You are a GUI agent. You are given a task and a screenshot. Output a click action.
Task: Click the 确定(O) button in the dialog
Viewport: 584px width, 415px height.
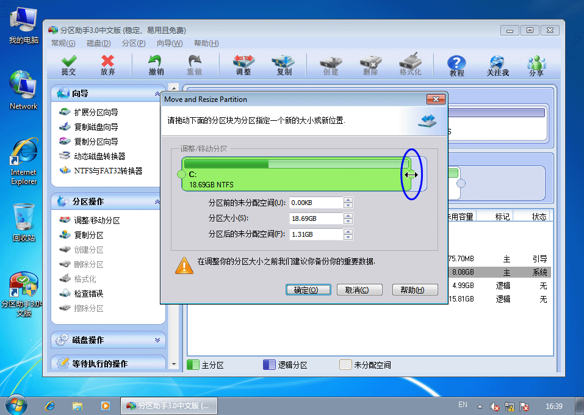point(308,289)
